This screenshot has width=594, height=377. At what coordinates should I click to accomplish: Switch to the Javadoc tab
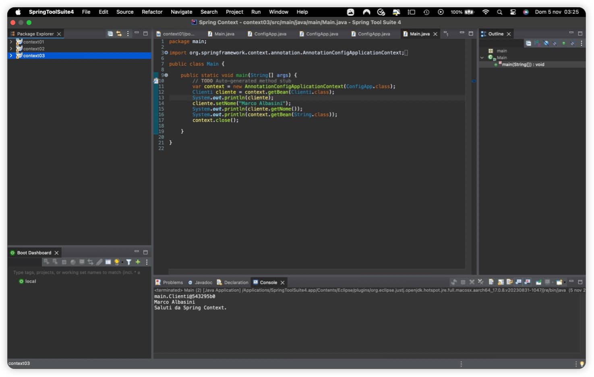(x=200, y=283)
